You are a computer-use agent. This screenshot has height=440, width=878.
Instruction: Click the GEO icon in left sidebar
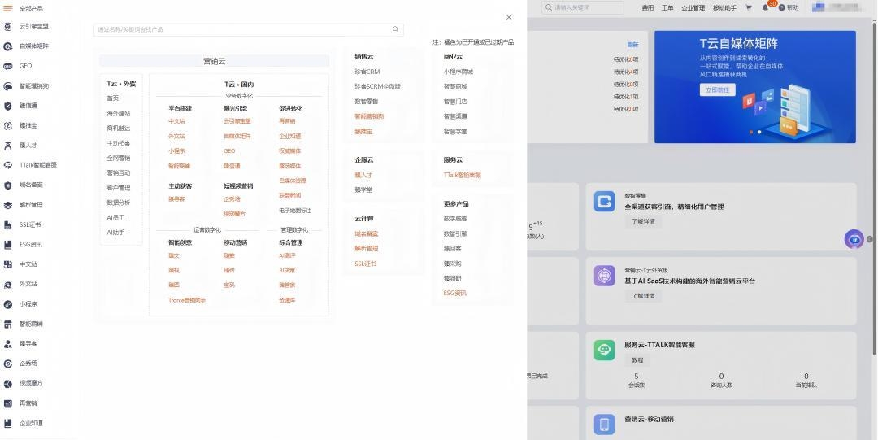click(8, 66)
